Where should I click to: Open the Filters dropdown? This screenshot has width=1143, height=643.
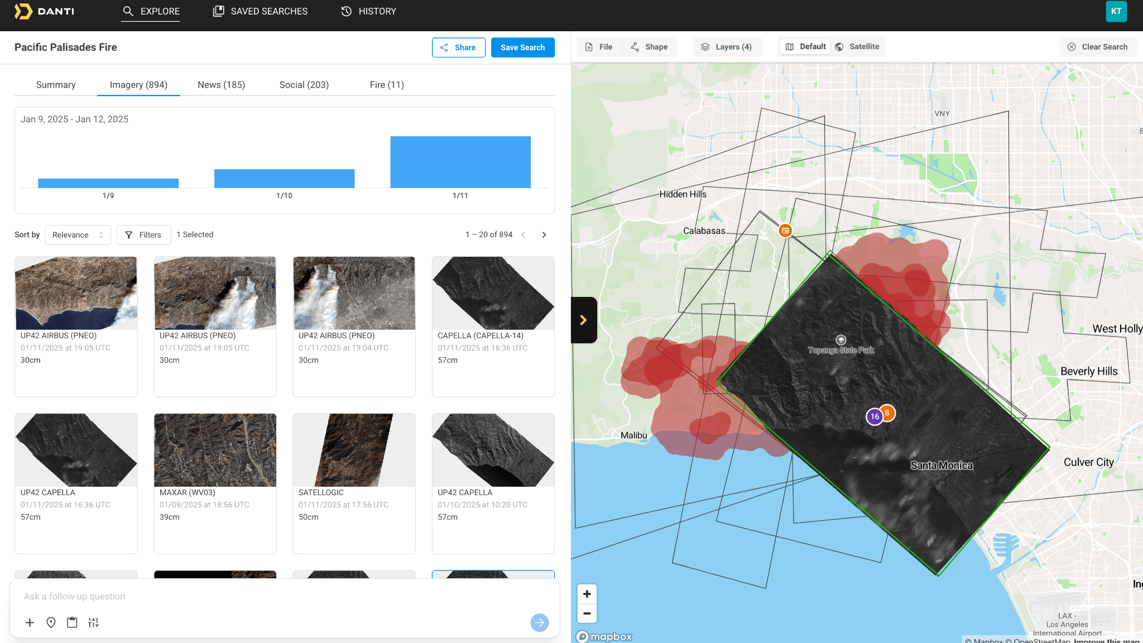click(143, 235)
